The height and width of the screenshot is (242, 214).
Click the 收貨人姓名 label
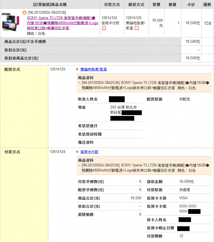click(88, 99)
